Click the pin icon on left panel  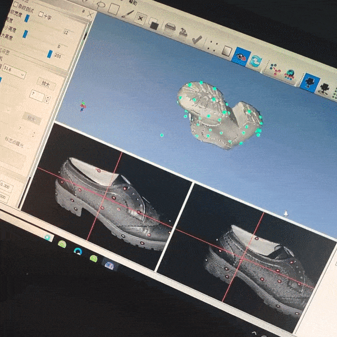coord(83,12)
